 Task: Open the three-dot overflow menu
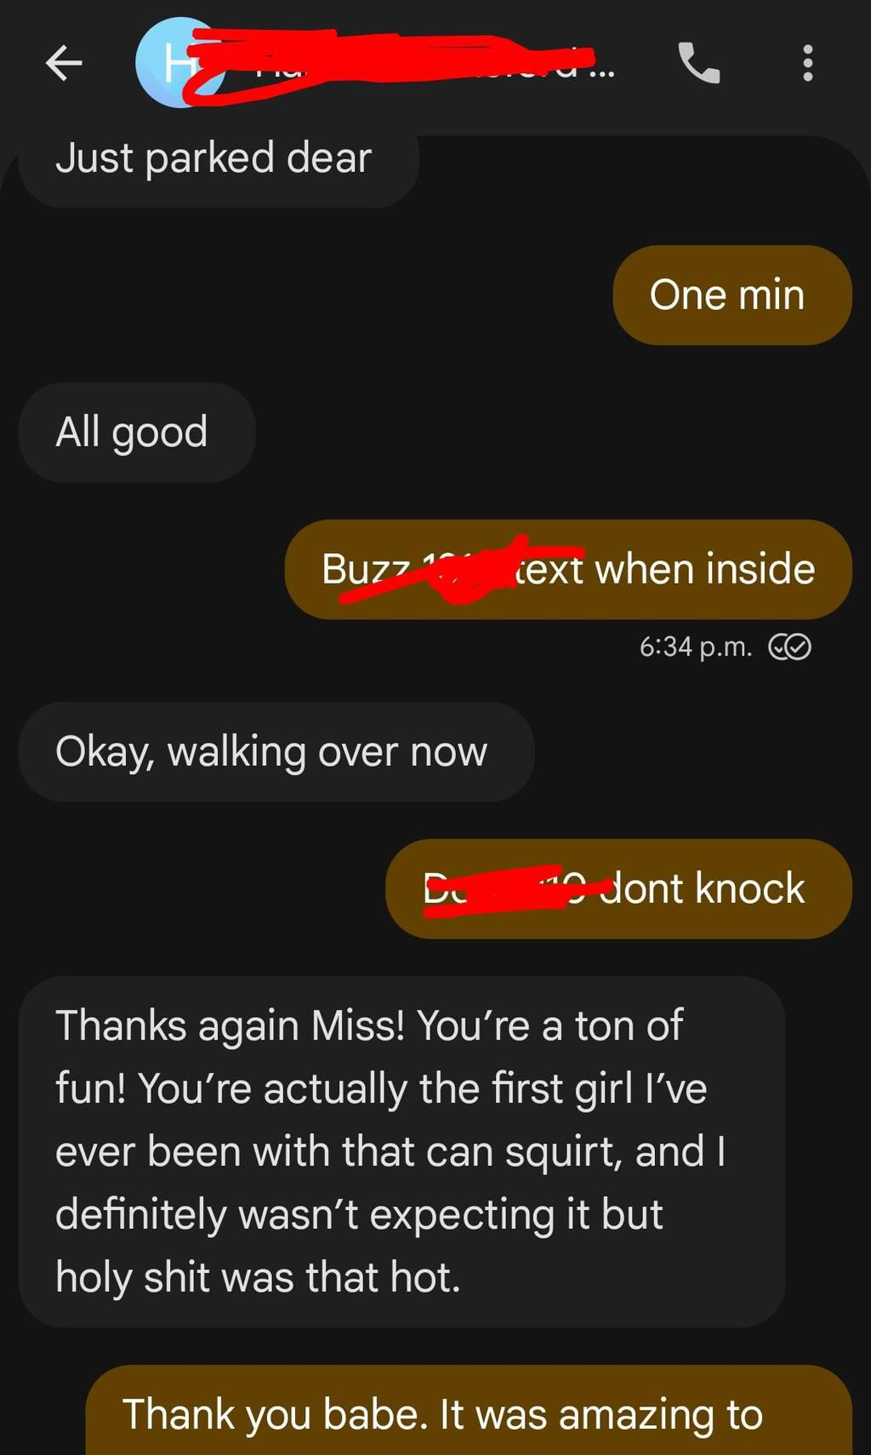click(x=808, y=63)
